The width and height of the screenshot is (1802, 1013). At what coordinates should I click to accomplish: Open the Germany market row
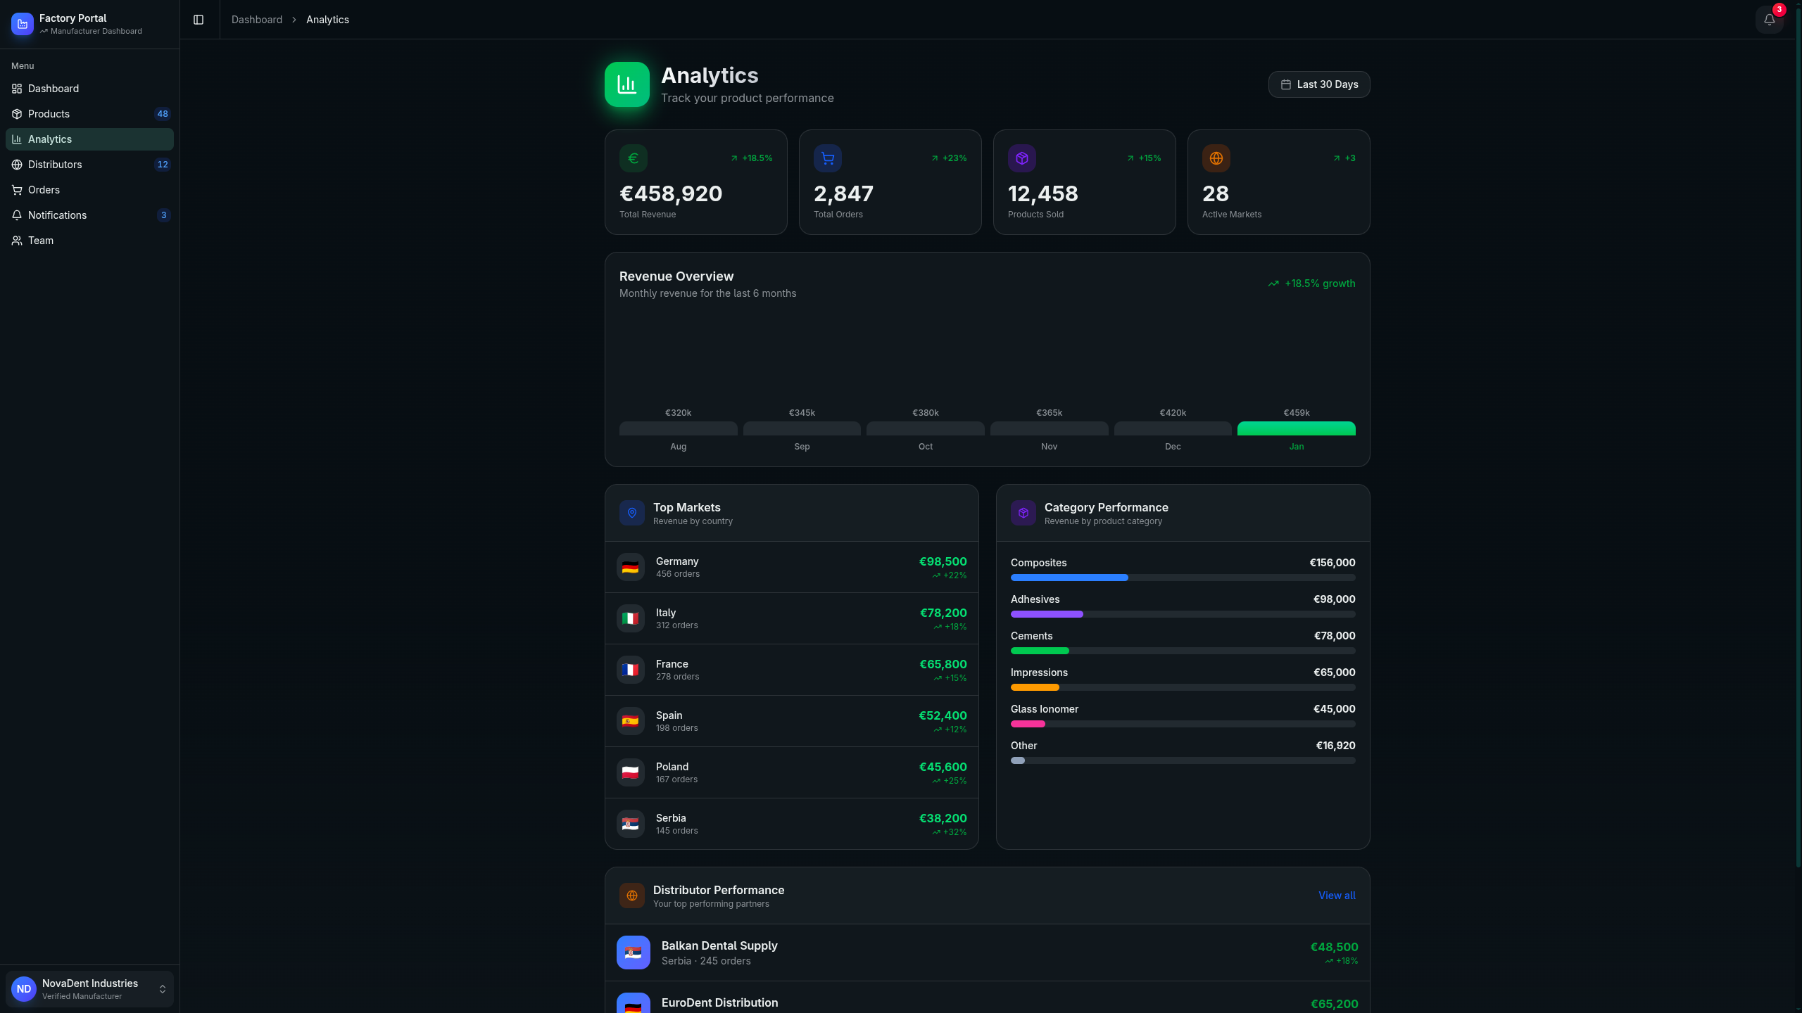click(x=791, y=567)
